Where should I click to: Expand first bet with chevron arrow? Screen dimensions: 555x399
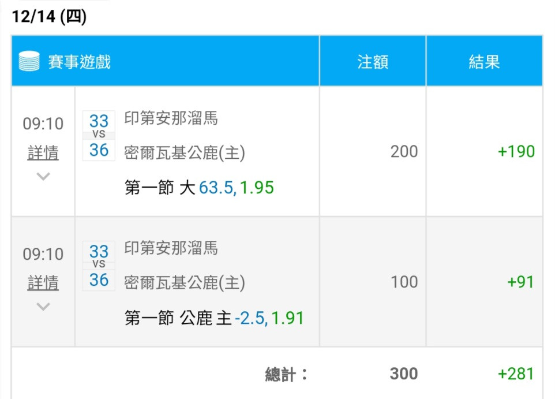(x=43, y=176)
